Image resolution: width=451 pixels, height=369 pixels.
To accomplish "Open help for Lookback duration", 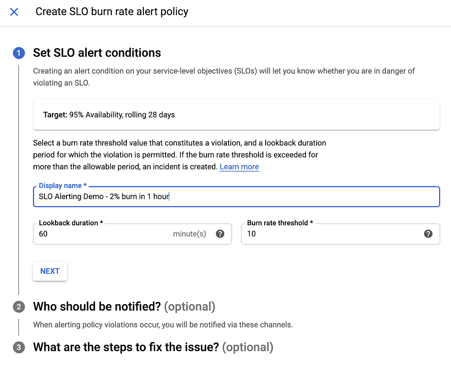I will [220, 234].
